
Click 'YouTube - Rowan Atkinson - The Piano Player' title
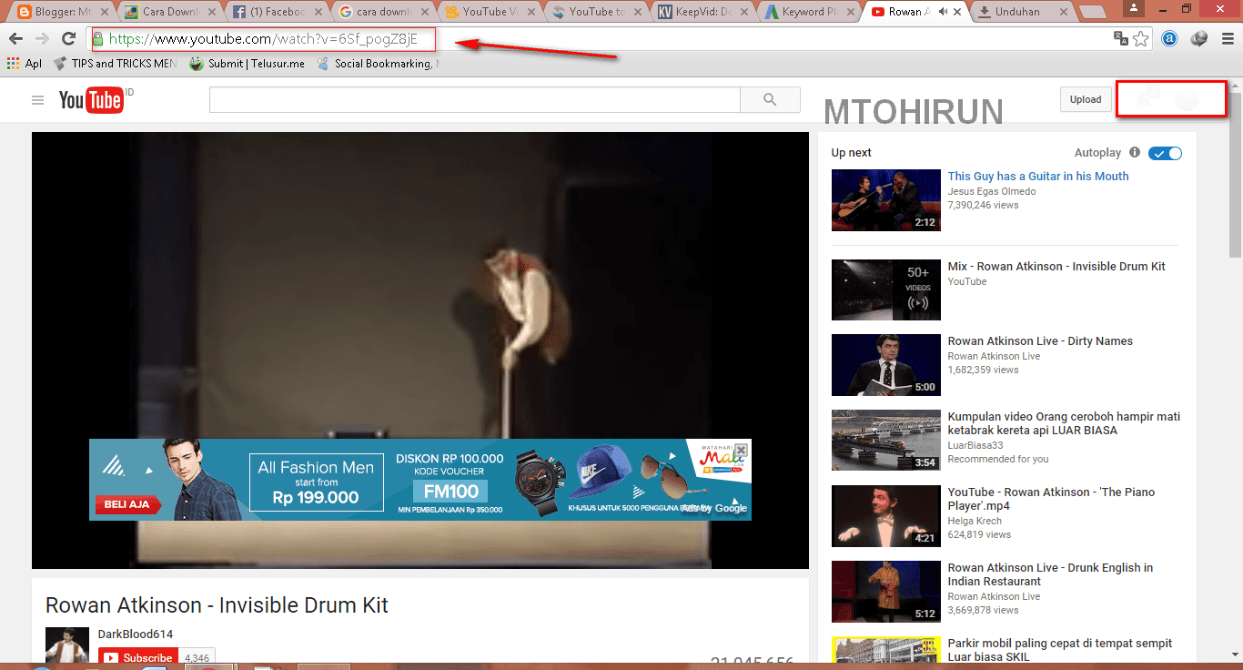(1051, 499)
